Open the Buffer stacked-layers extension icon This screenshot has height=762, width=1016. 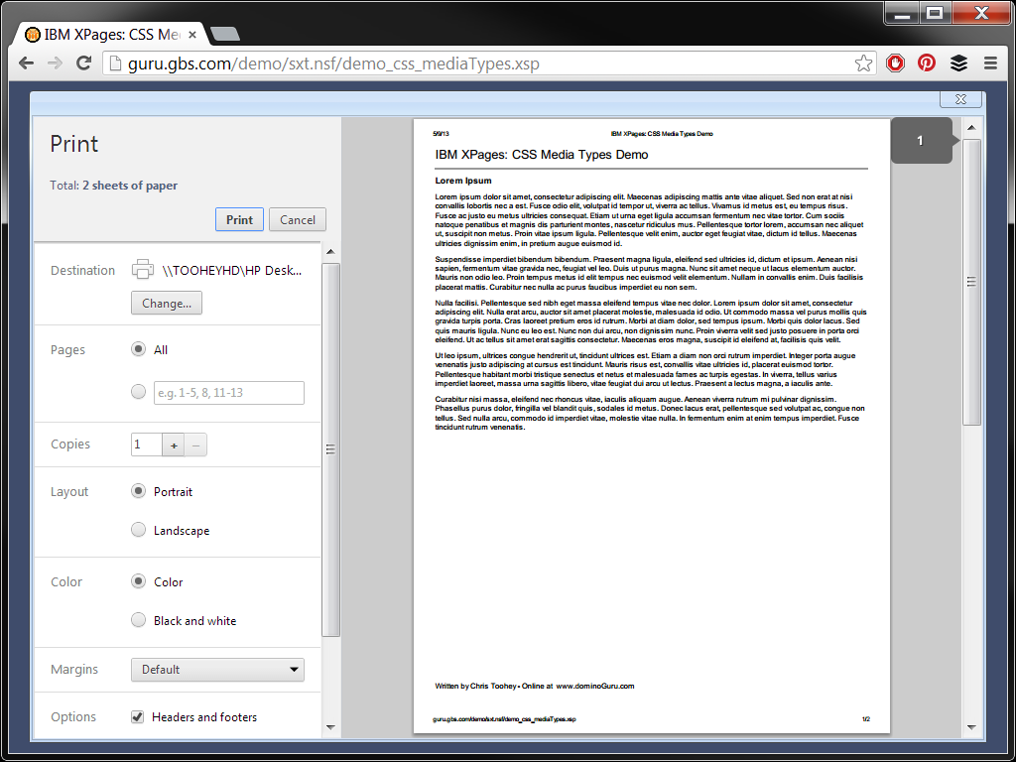click(959, 63)
